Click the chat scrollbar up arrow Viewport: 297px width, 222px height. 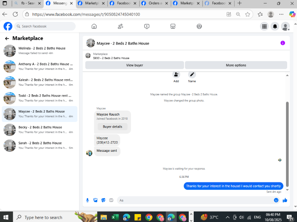tap(287, 76)
